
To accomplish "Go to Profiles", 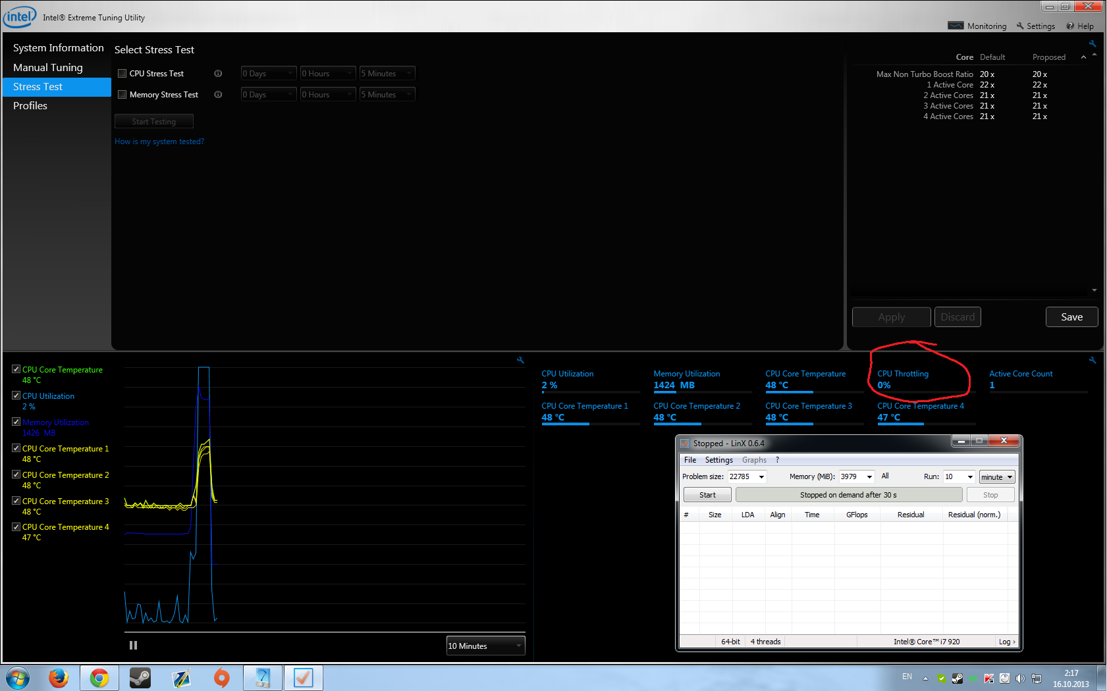I will tap(30, 106).
